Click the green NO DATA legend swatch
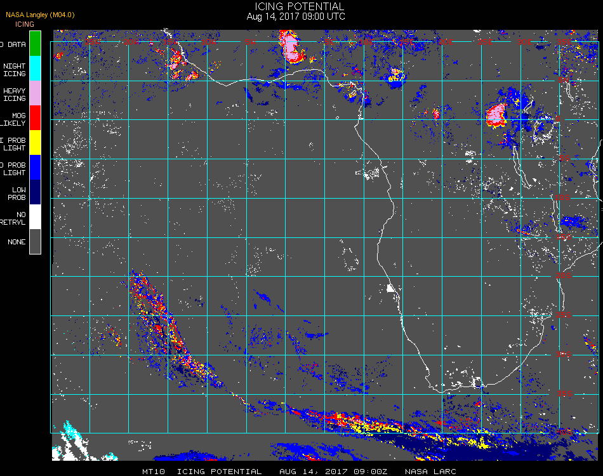603x476 pixels. pos(35,43)
